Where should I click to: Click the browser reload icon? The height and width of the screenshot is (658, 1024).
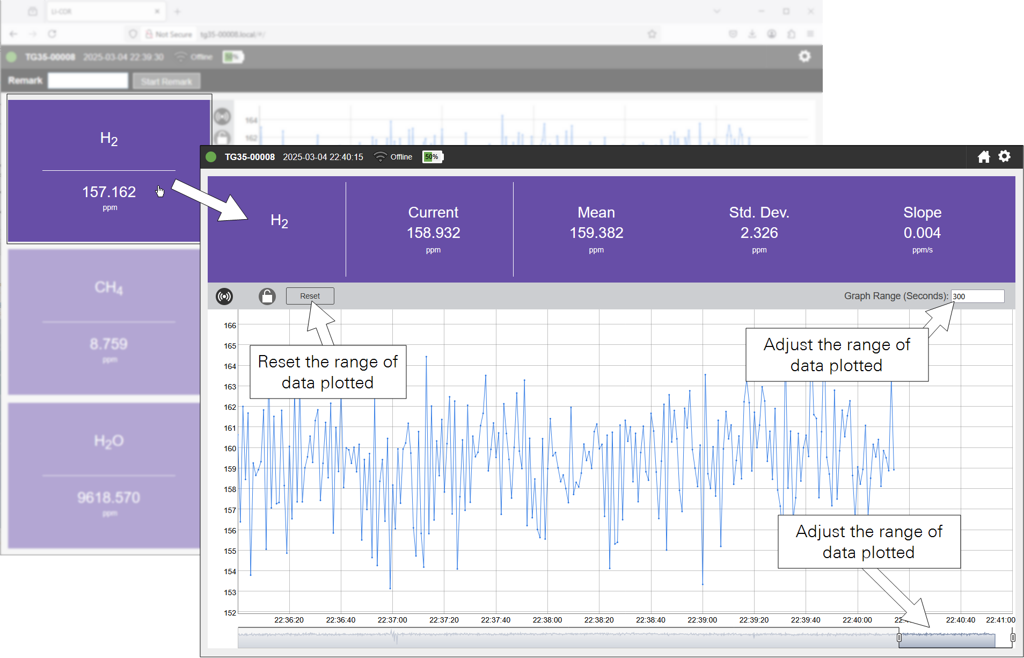(52, 34)
